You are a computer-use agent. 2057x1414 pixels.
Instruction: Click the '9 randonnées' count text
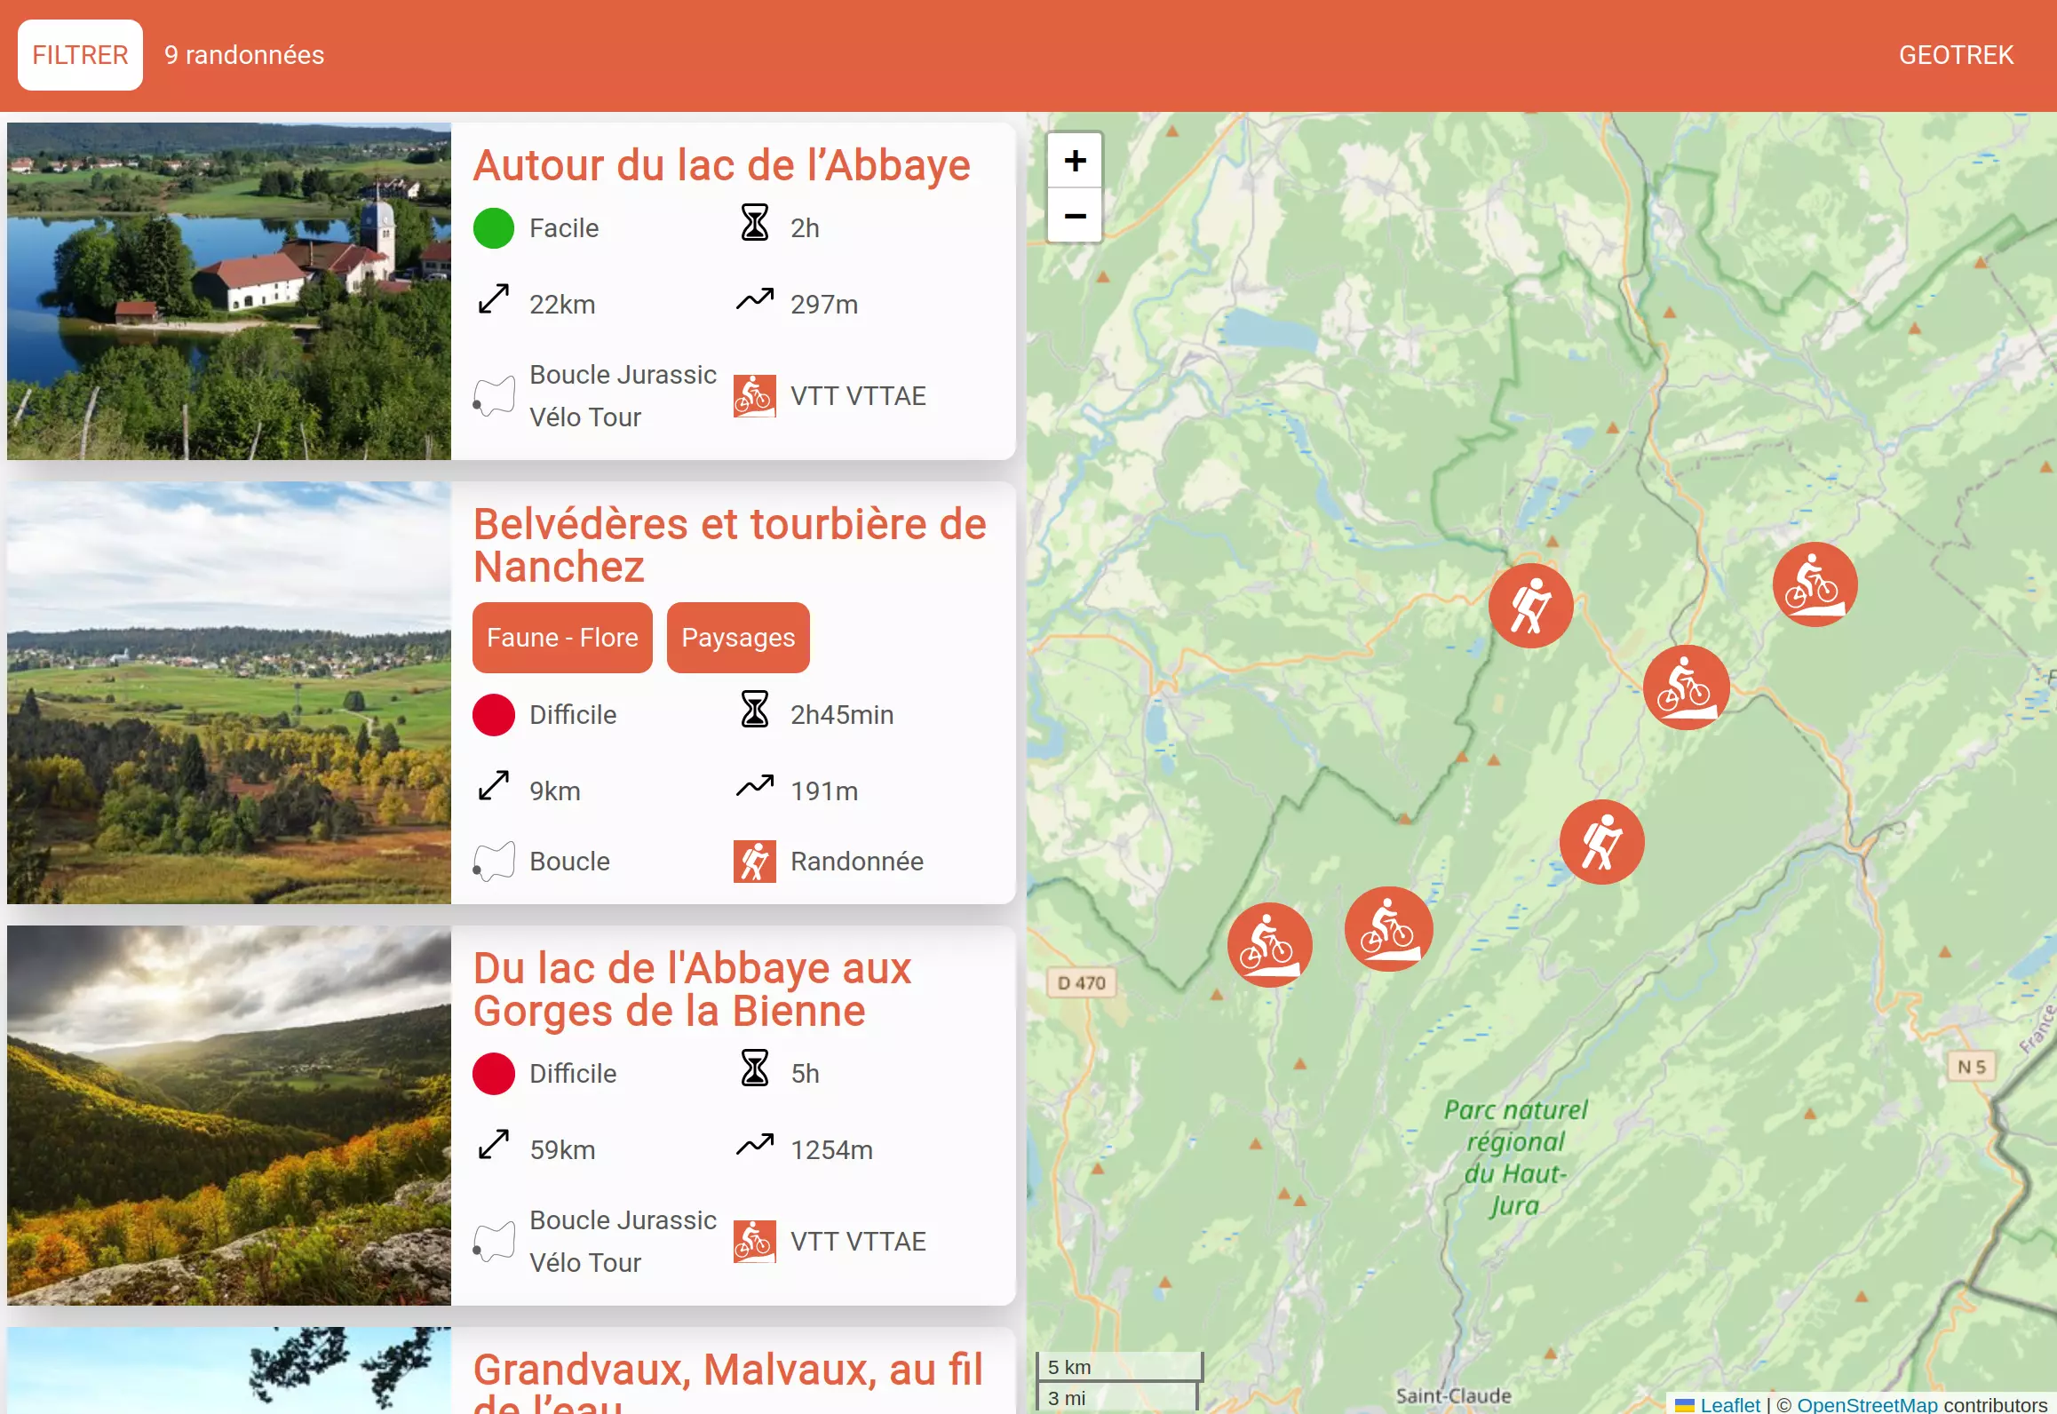(244, 55)
